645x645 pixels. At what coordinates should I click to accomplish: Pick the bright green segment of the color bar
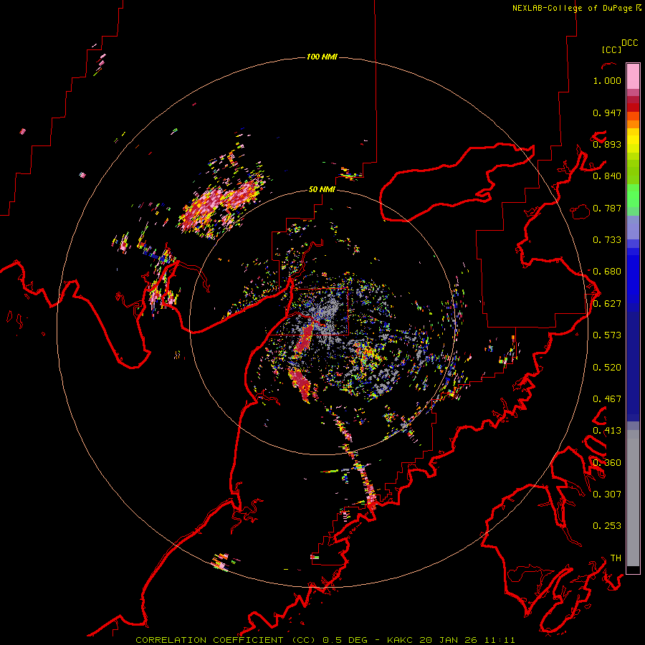point(633,196)
